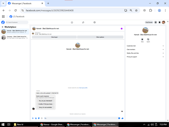Click the sticker icon in composer
This screenshot has height=127, width=169.
pos(39,118)
